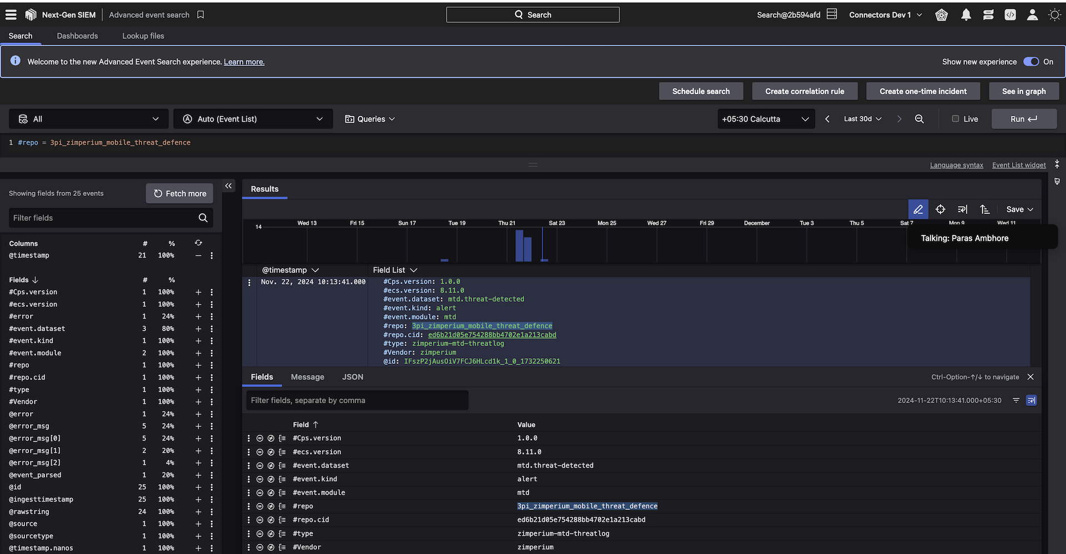Image resolution: width=1066 pixels, height=554 pixels.
Task: Open the notifications bell
Action: coord(966,15)
